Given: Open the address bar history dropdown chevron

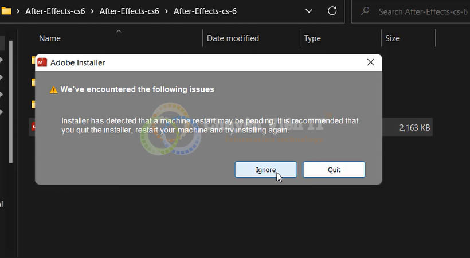Looking at the screenshot, I should 309,11.
